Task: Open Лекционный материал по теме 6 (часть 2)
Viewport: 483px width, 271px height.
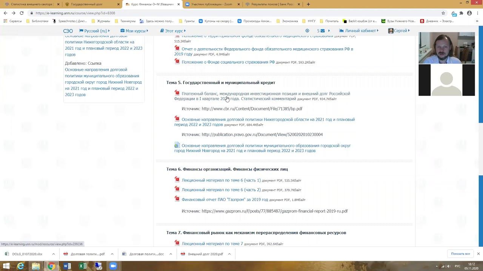Action: pos(221,190)
